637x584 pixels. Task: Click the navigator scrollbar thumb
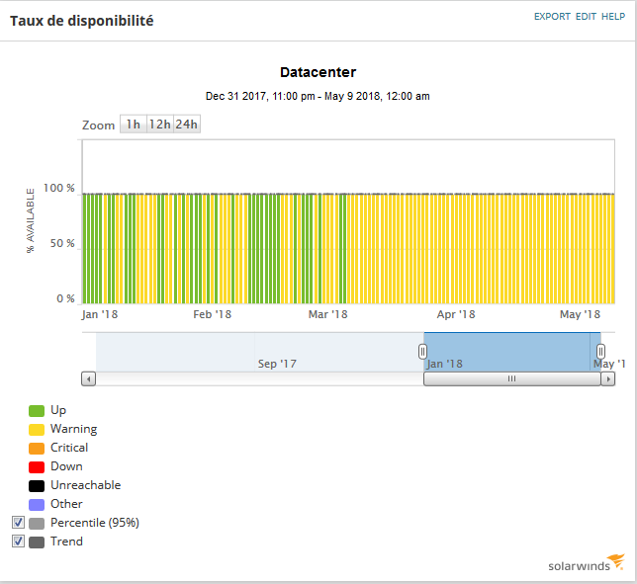coord(512,379)
